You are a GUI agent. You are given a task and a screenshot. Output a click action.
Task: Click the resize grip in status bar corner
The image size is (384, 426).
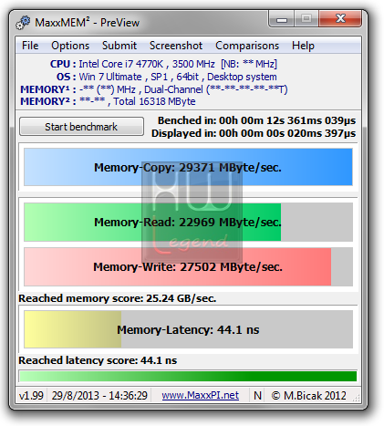(x=357, y=399)
